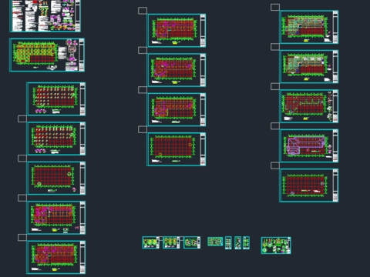
Task: Select the second sheet in the right column
Action: pyautogui.click(x=309, y=67)
